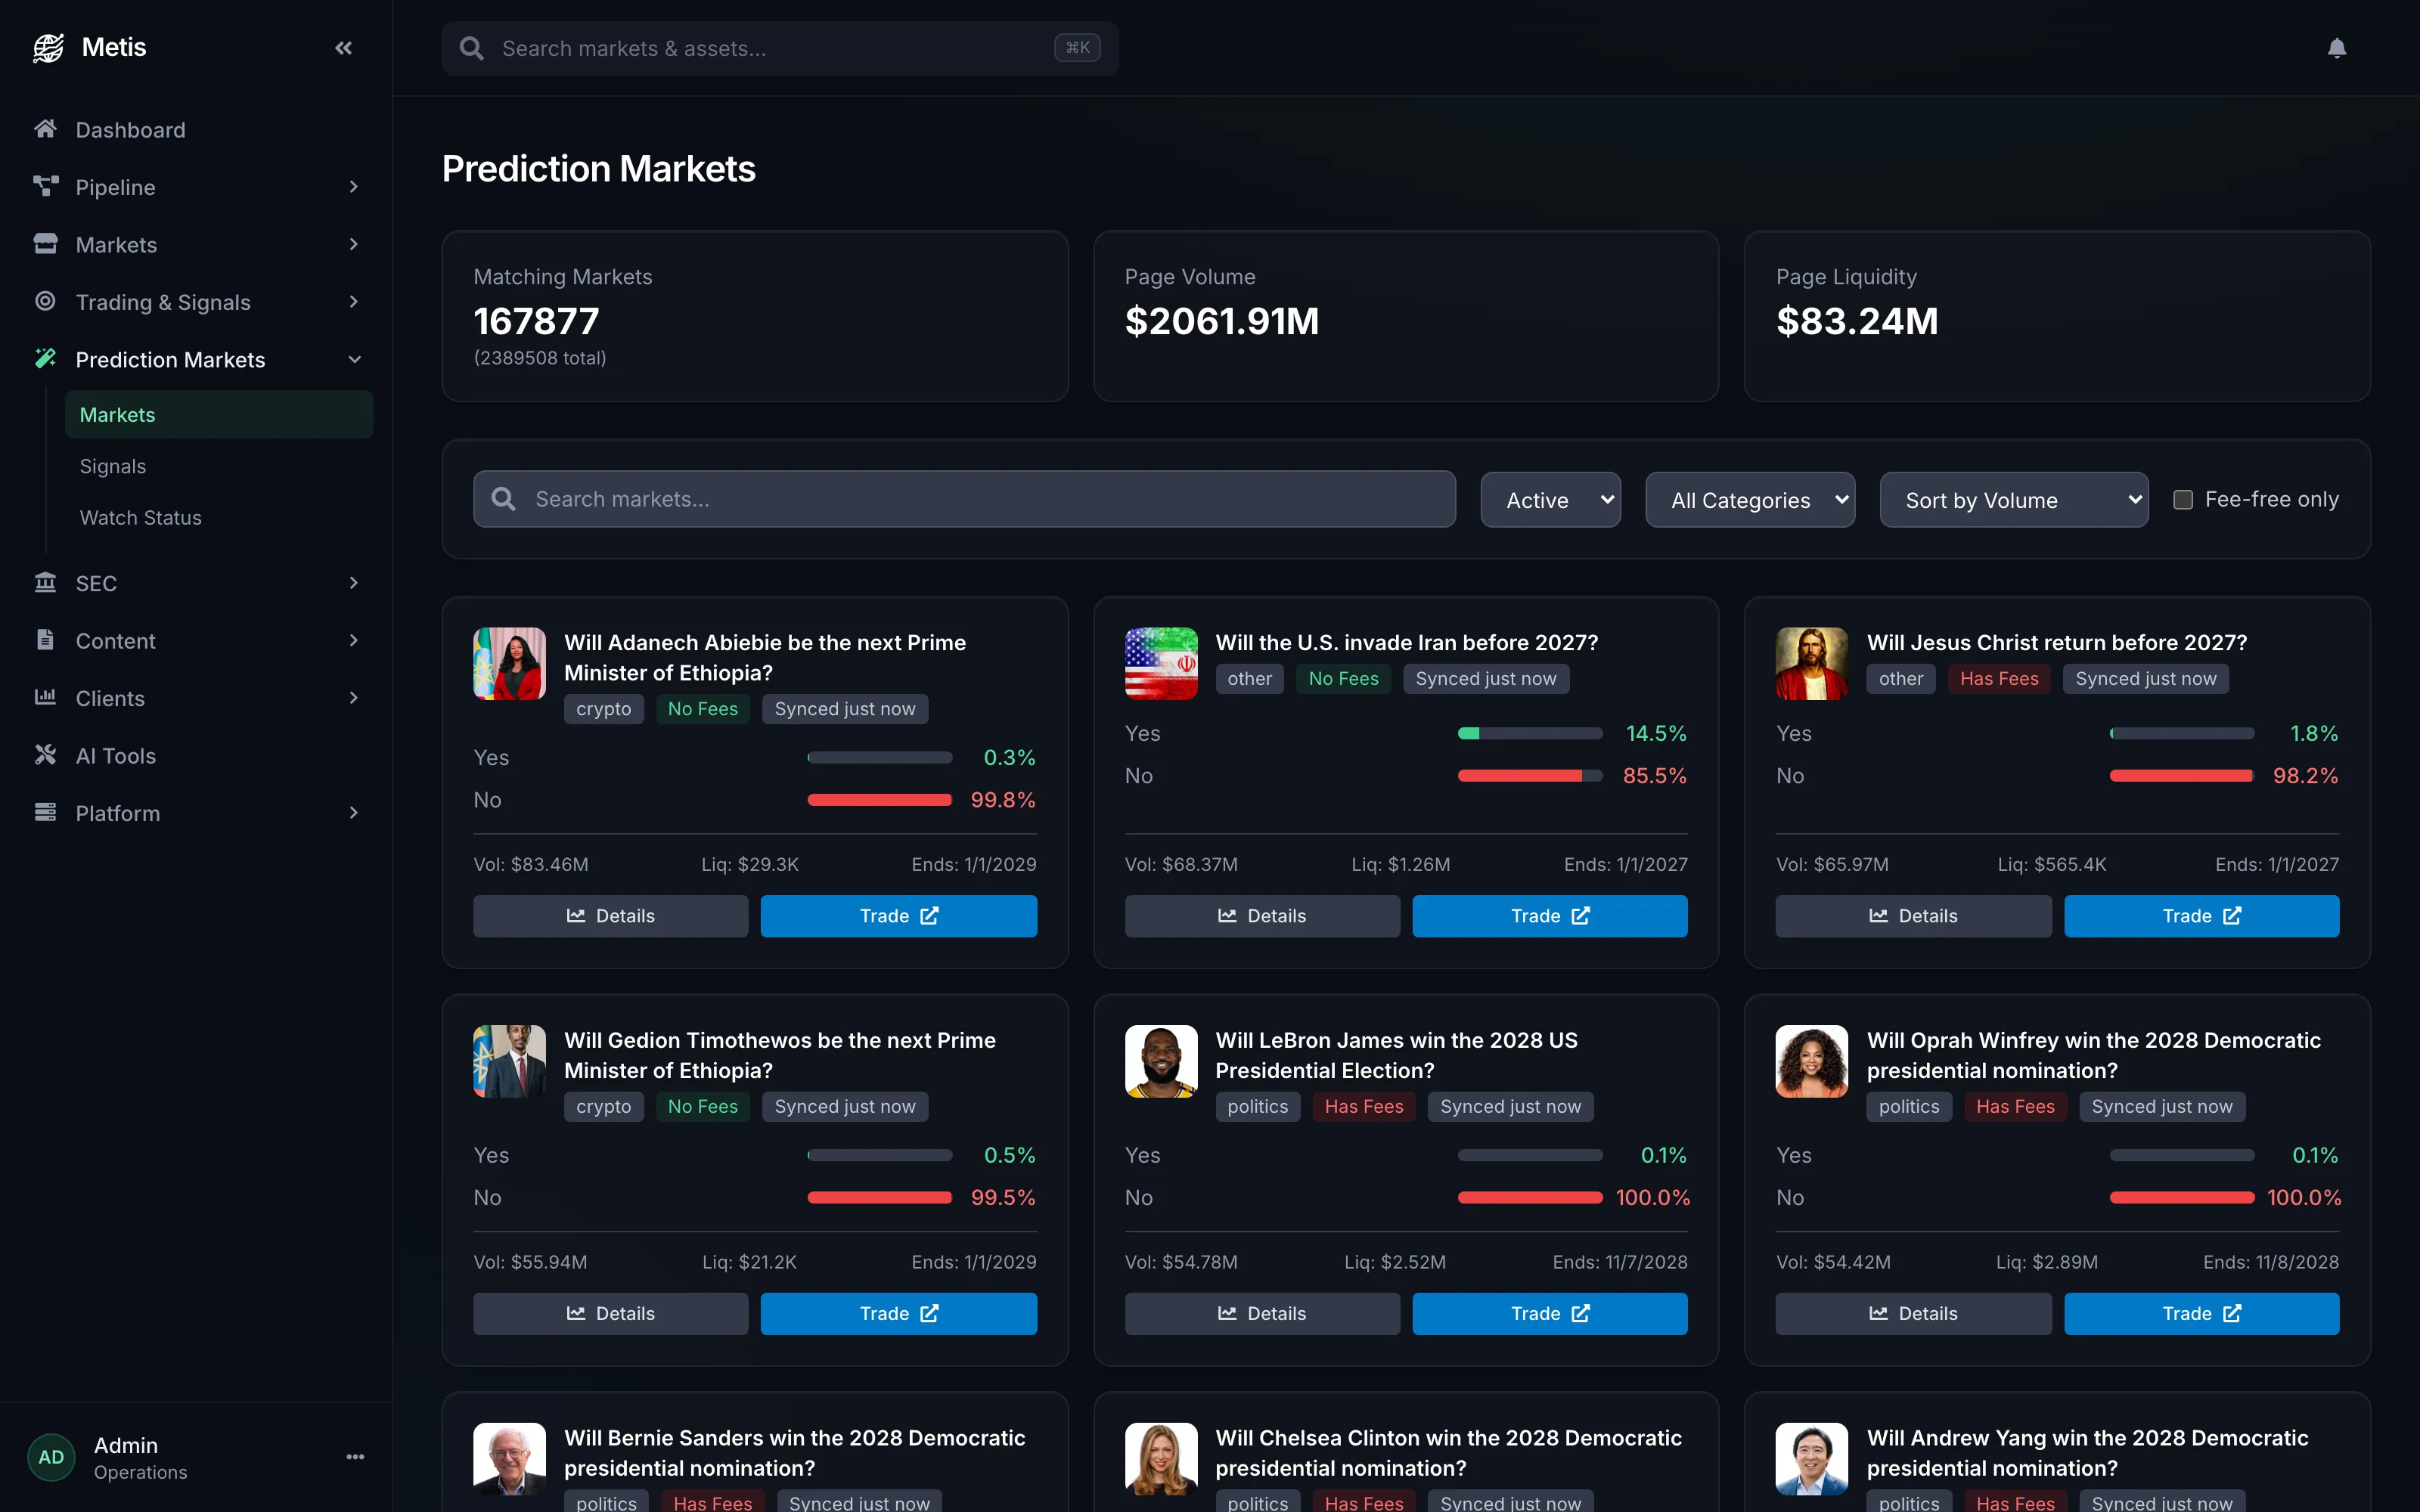
Task: Open Details for Gedion Timothewos market
Action: pyautogui.click(x=610, y=1313)
